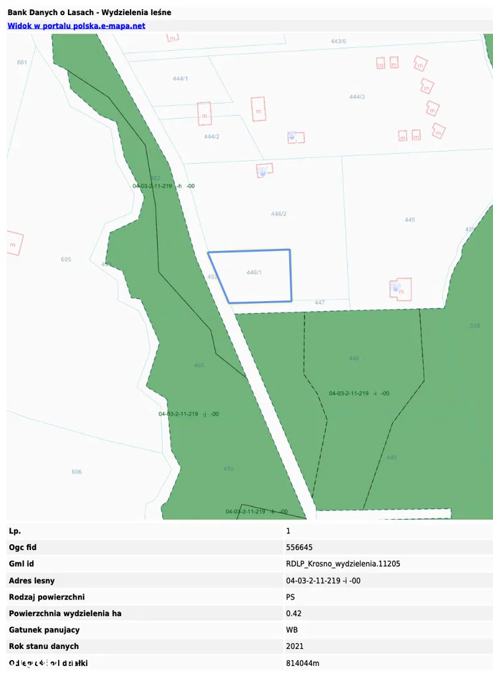This screenshot has width=493, height=674.
Task: Click the building marker on parcel 444/2
Action: (204, 114)
